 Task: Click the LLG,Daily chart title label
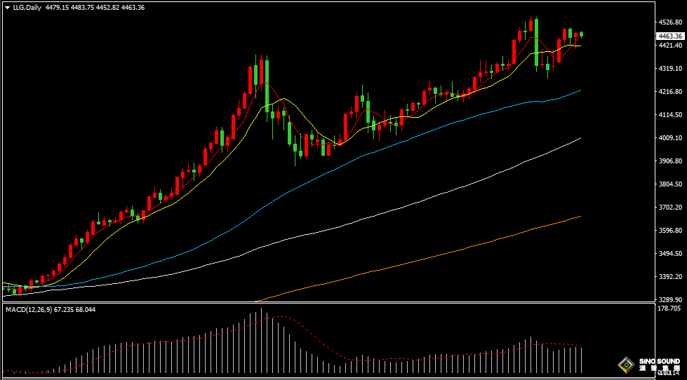[x=26, y=8]
